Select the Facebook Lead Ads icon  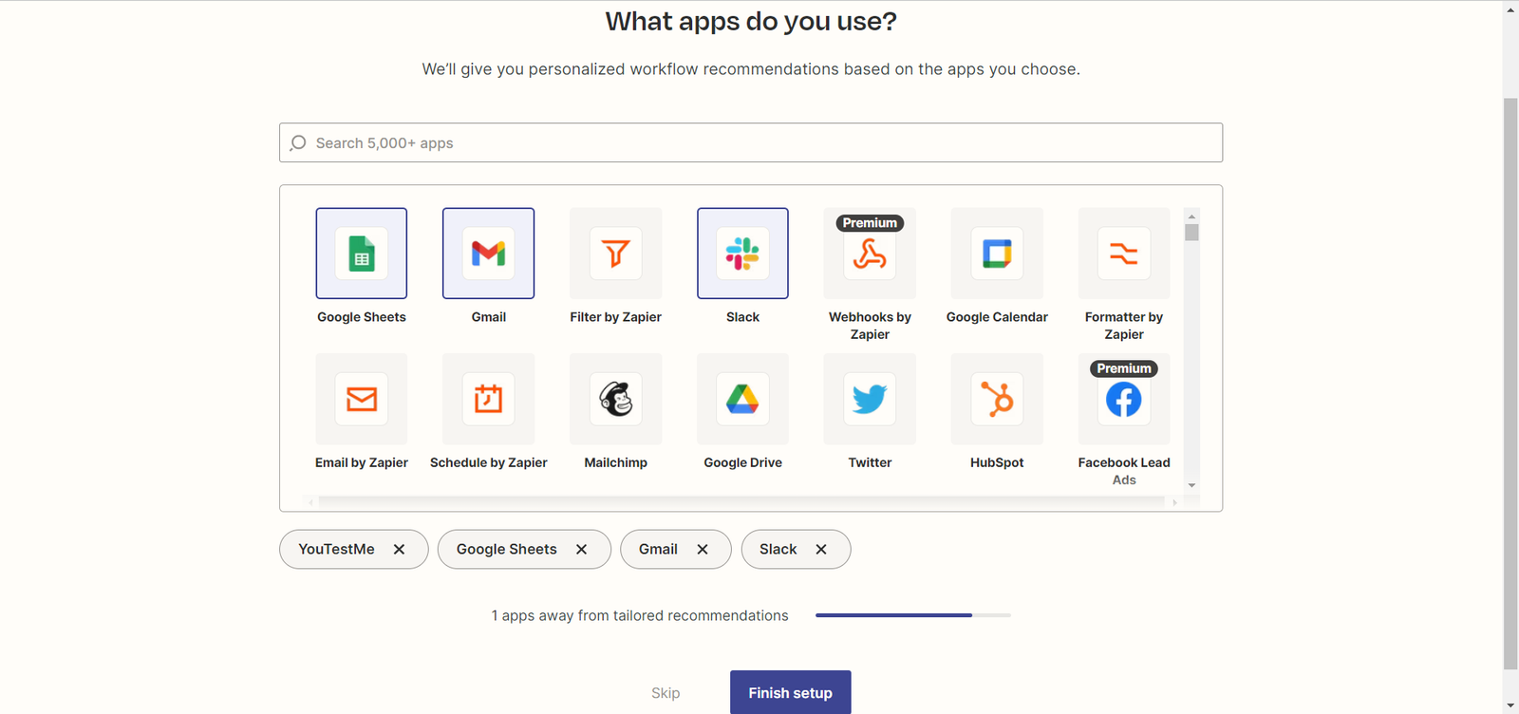pyautogui.click(x=1124, y=399)
